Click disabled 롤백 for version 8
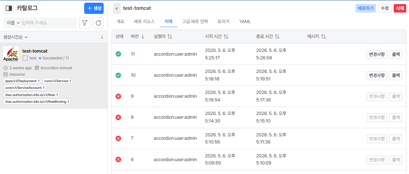 (x=396, y=117)
